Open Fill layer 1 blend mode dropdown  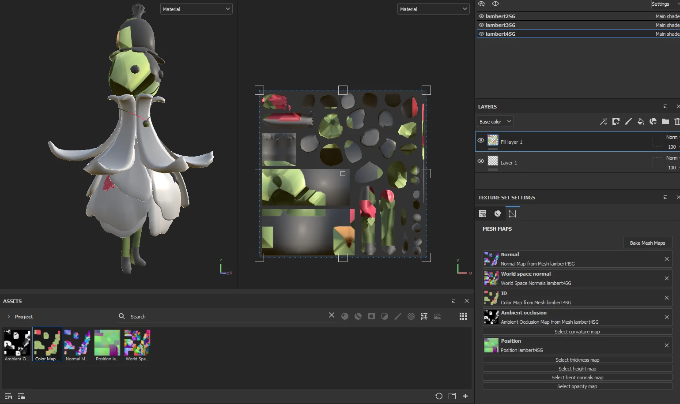click(x=672, y=137)
